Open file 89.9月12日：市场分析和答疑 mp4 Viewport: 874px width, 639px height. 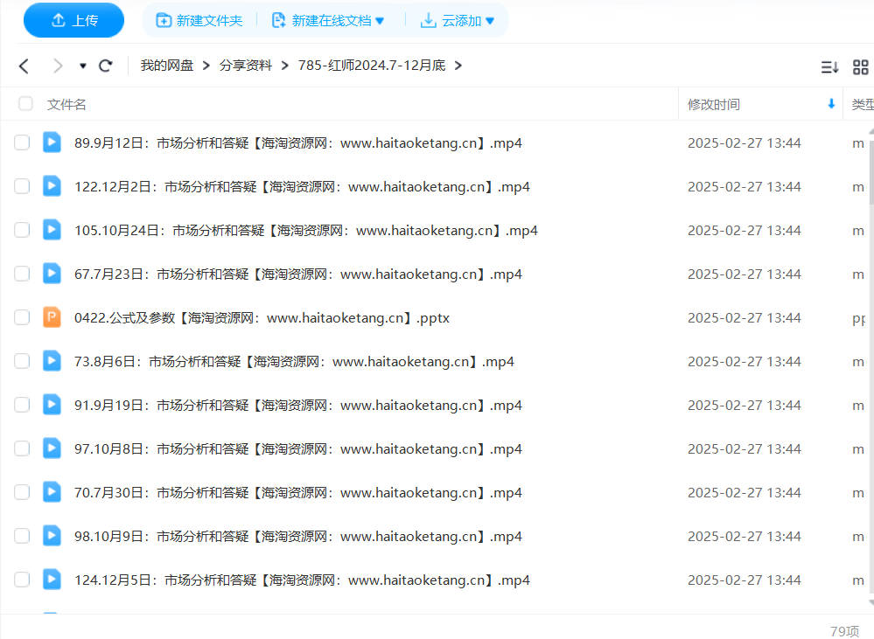coord(298,143)
